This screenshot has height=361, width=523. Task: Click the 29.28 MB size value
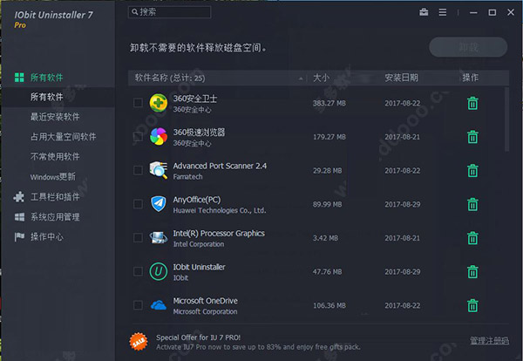(x=327, y=171)
